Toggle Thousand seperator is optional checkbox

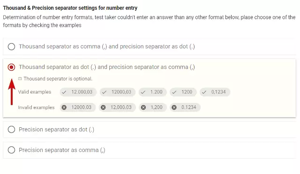click(x=20, y=79)
